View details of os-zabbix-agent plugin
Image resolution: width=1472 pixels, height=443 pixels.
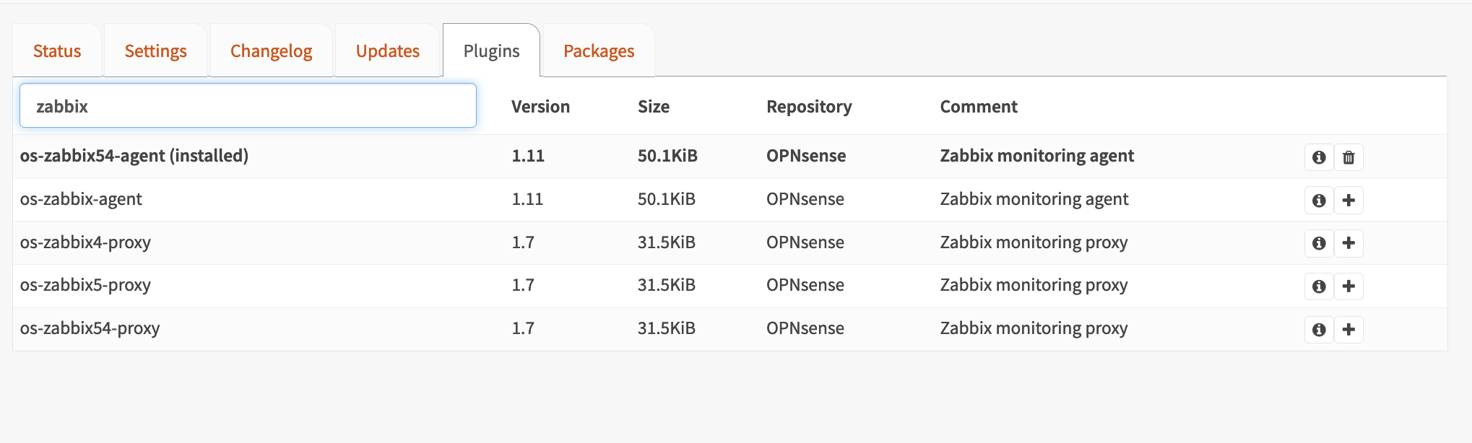click(x=1318, y=200)
